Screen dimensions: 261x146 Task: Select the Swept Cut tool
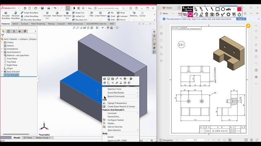tap(78, 13)
